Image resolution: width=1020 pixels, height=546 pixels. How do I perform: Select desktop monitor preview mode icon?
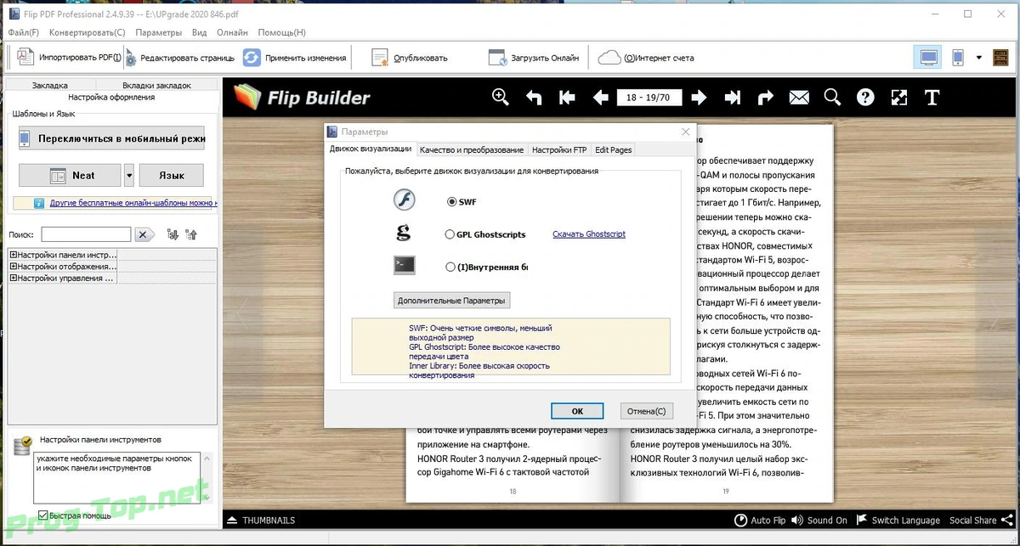[928, 58]
